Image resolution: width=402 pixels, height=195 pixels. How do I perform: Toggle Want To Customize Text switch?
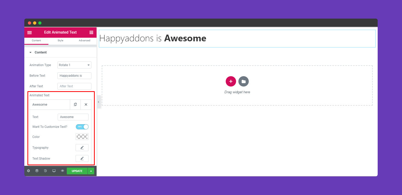point(82,127)
